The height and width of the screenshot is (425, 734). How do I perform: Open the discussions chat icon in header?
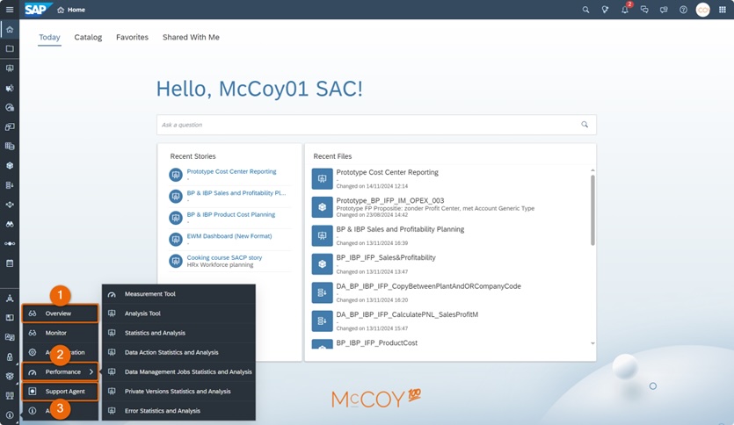click(x=644, y=10)
